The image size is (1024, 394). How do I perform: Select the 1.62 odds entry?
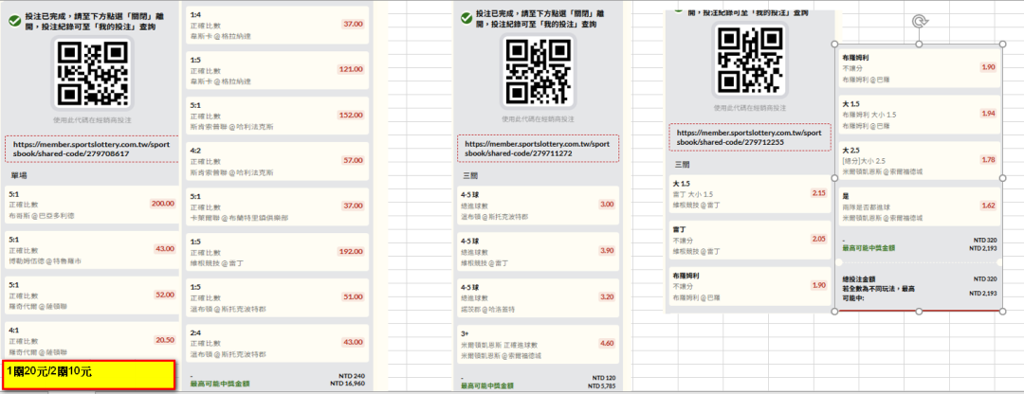(x=988, y=206)
